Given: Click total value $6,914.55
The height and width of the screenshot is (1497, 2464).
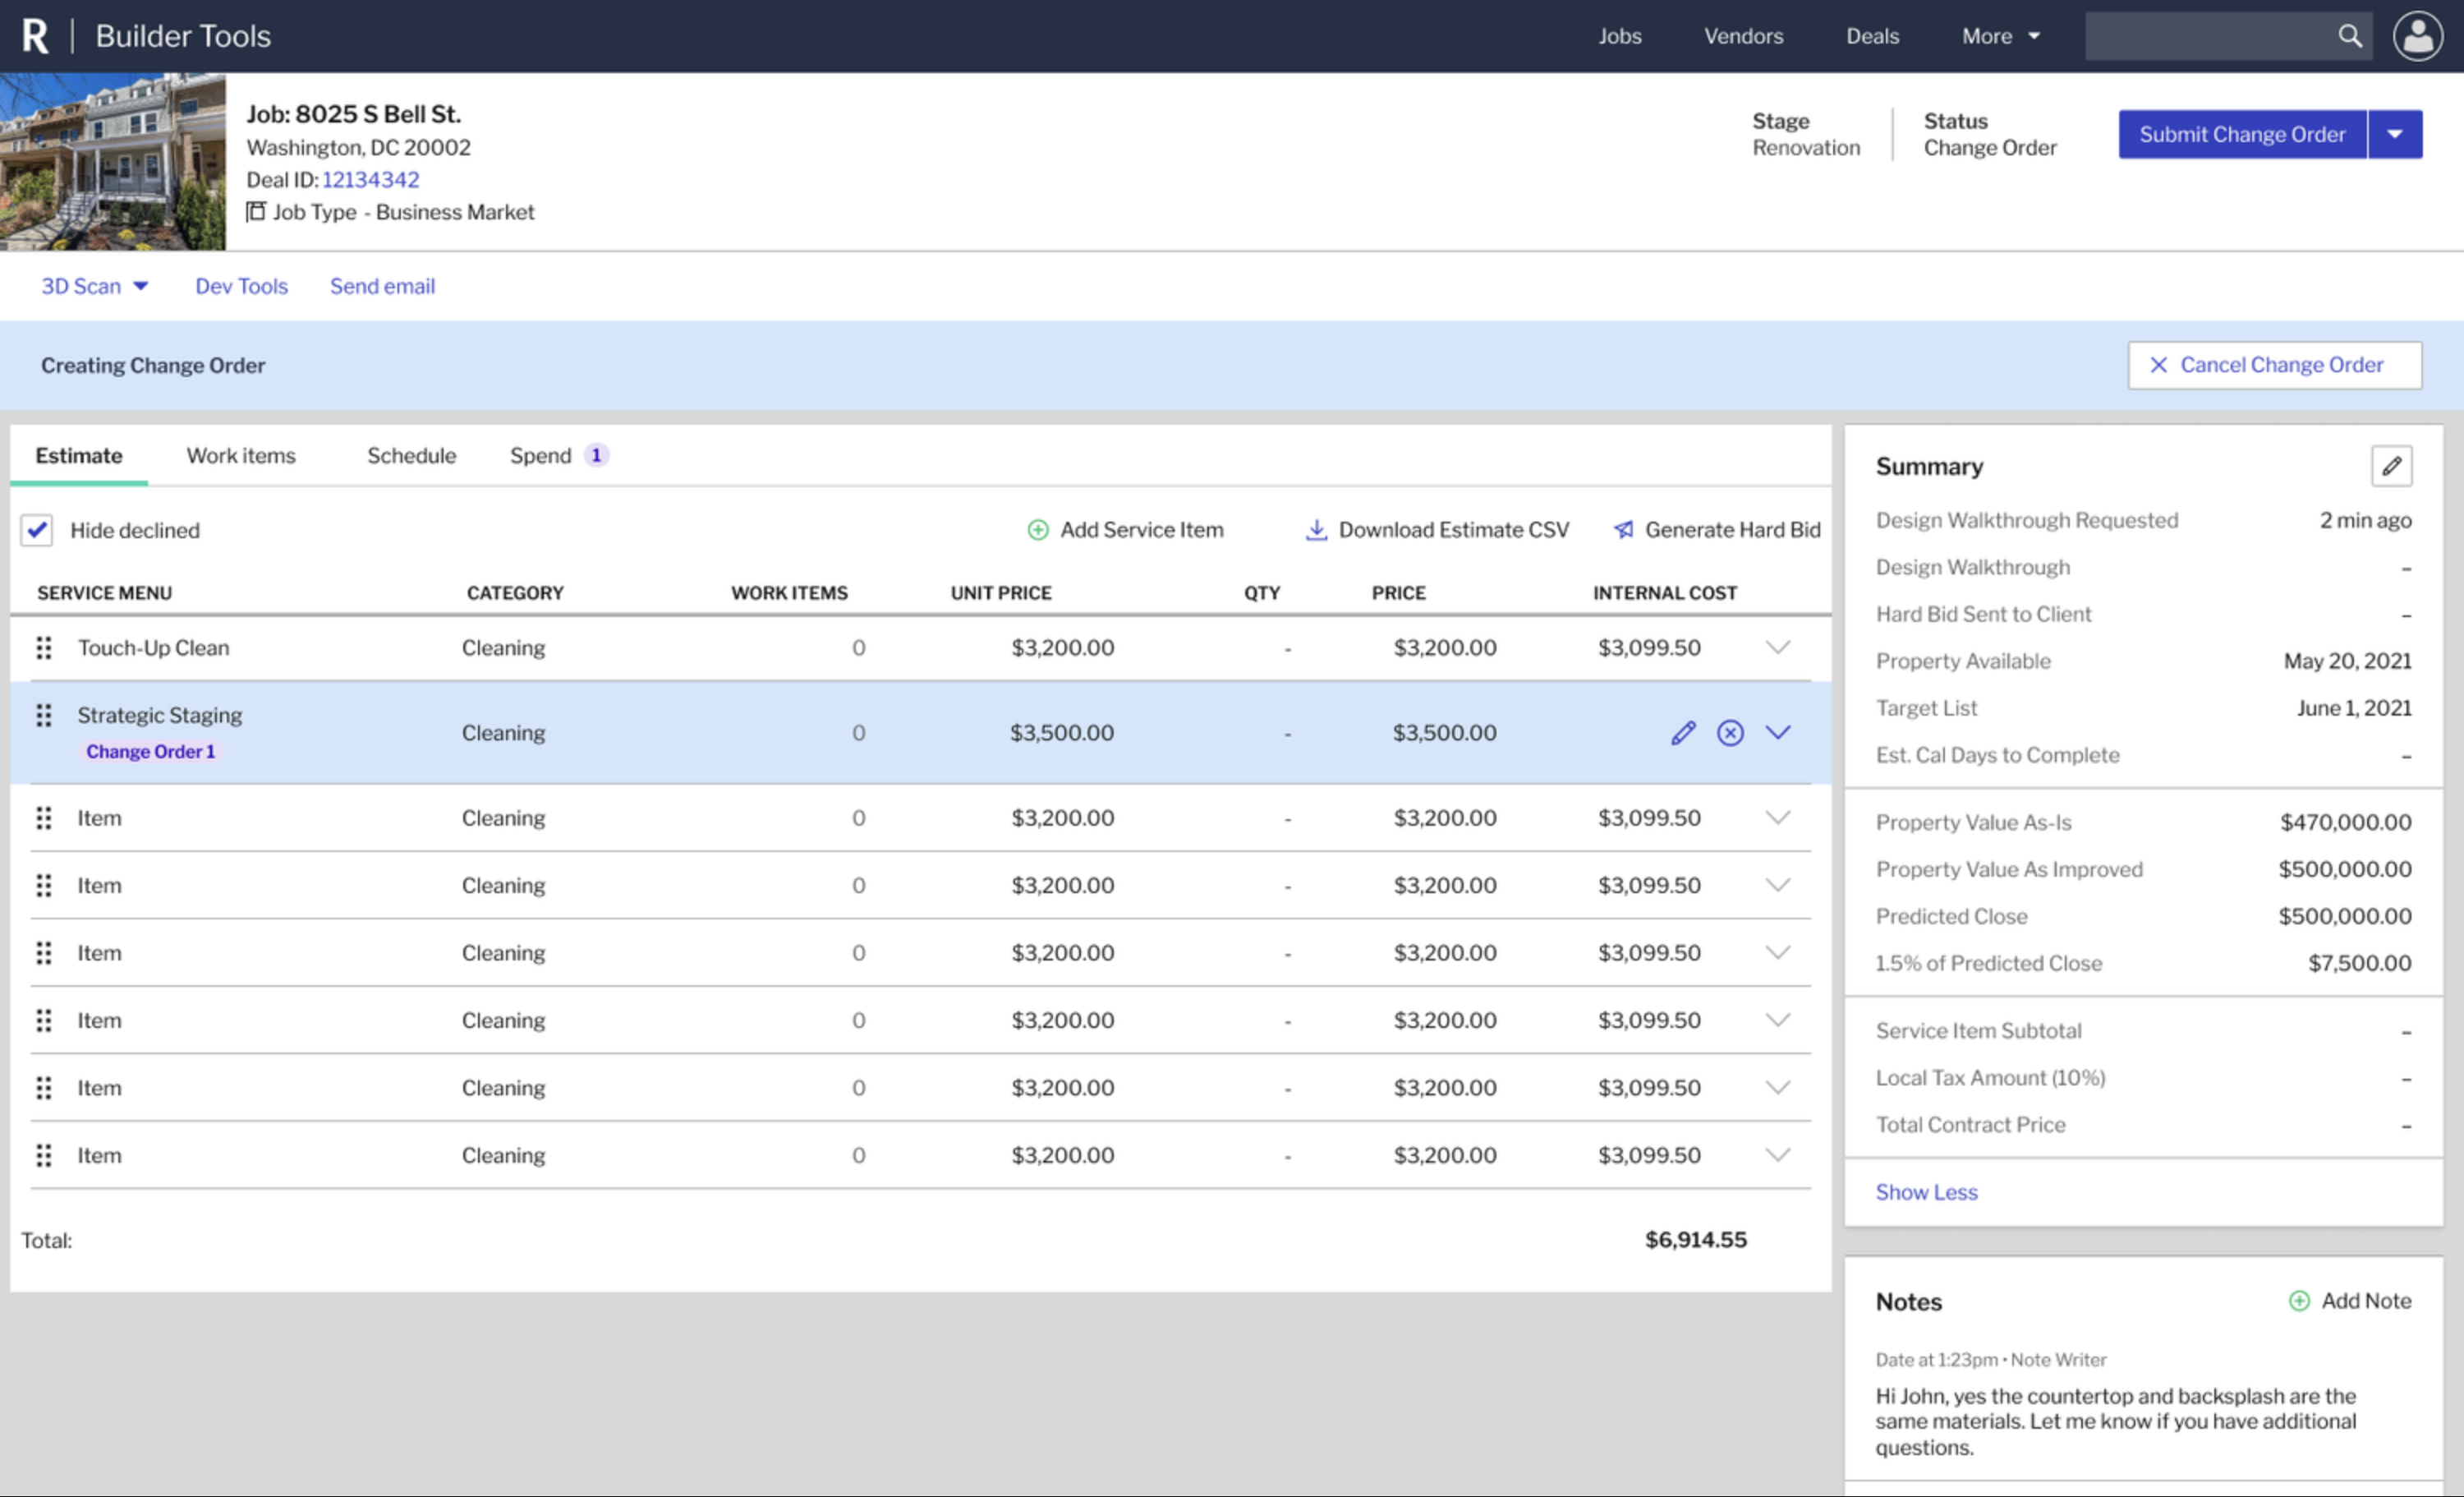Looking at the screenshot, I should click(1696, 1240).
